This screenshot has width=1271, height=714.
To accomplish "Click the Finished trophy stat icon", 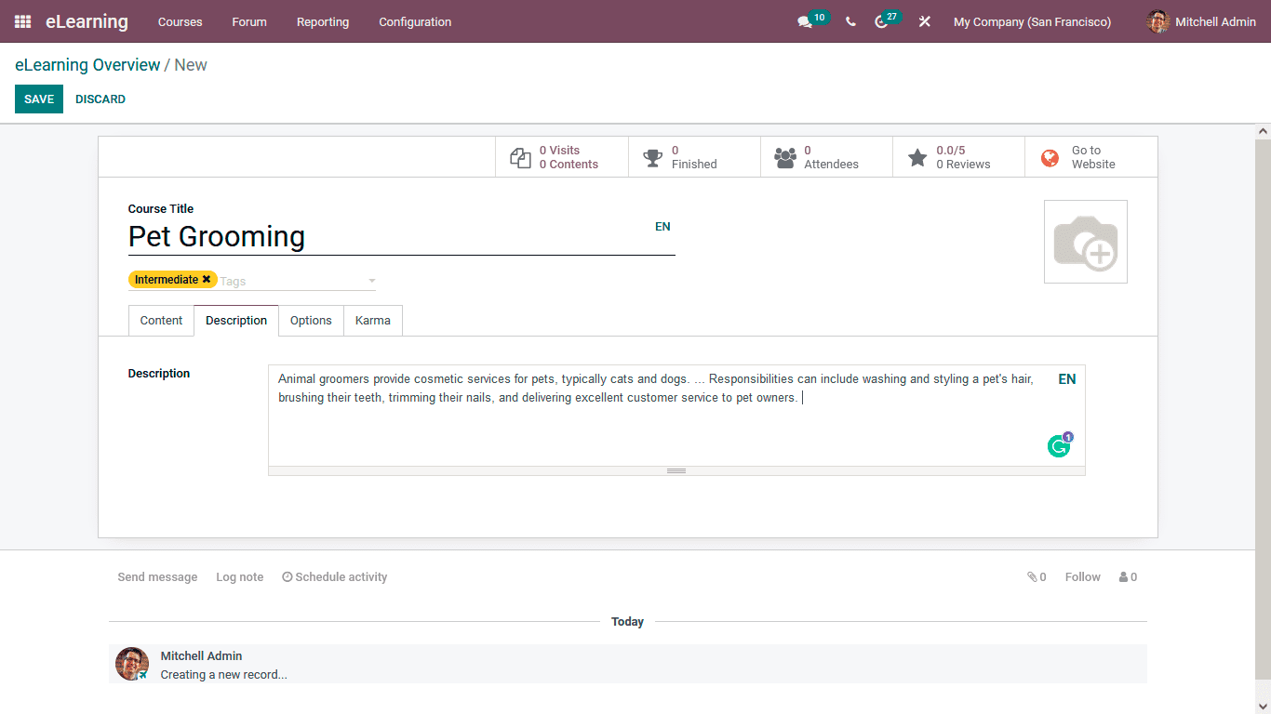I will 652,156.
